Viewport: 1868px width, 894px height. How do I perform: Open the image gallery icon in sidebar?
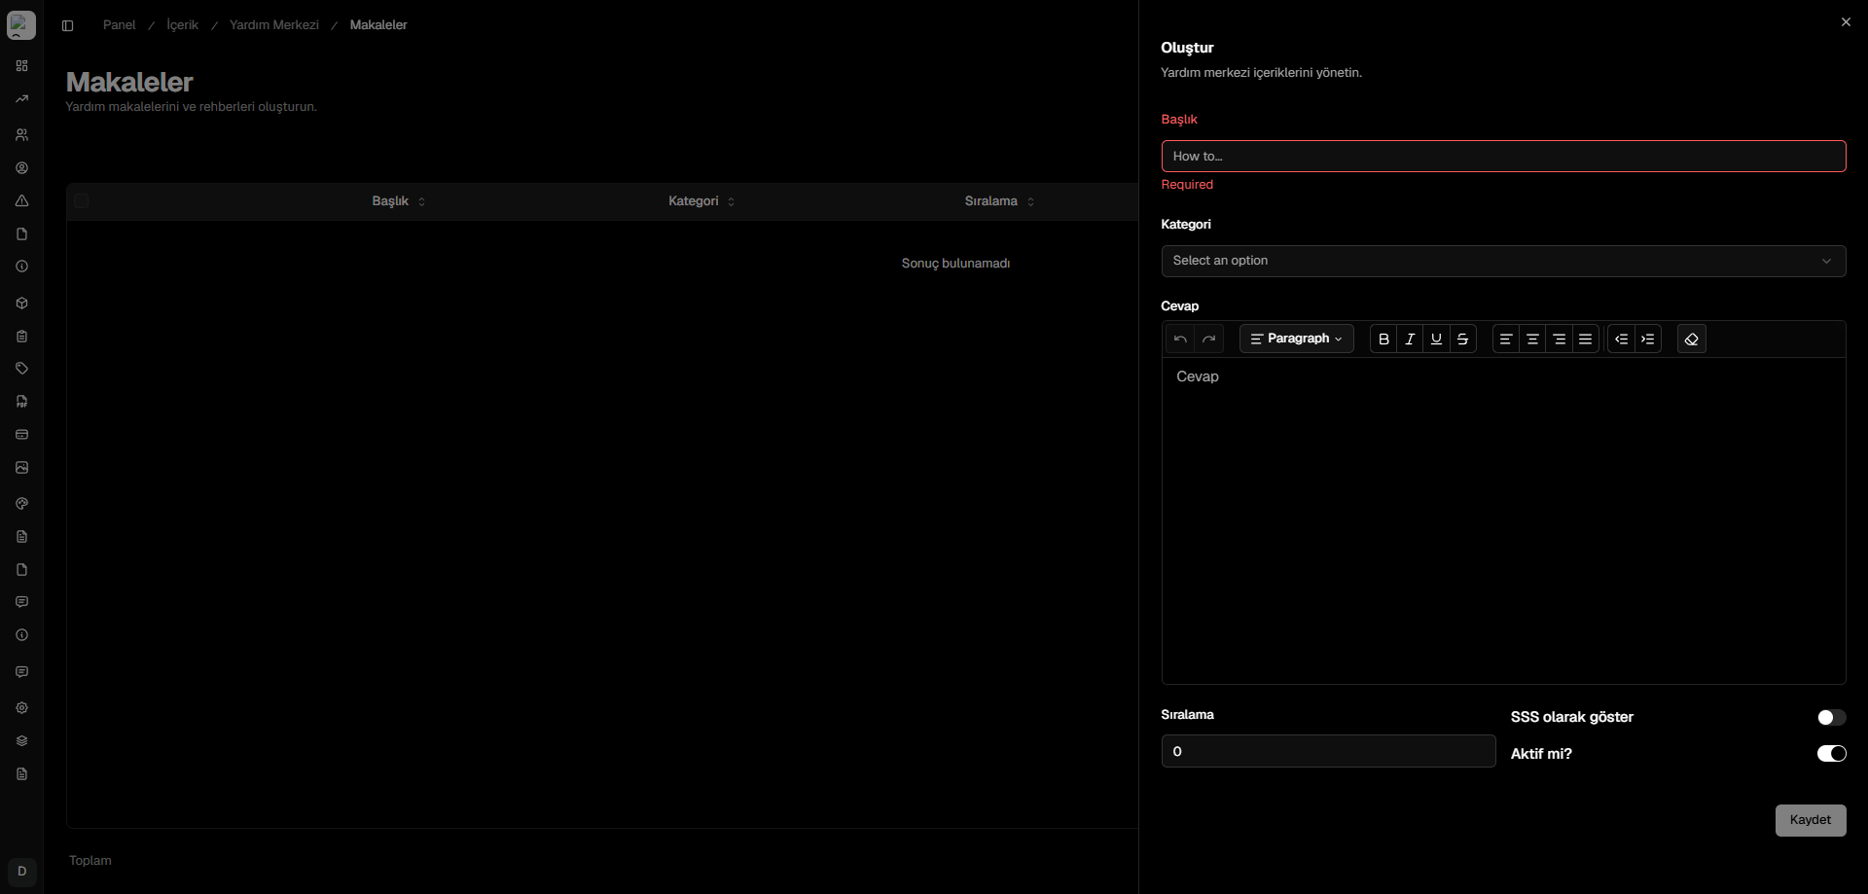21,468
